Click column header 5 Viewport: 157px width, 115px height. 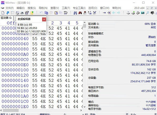pos(77,23)
